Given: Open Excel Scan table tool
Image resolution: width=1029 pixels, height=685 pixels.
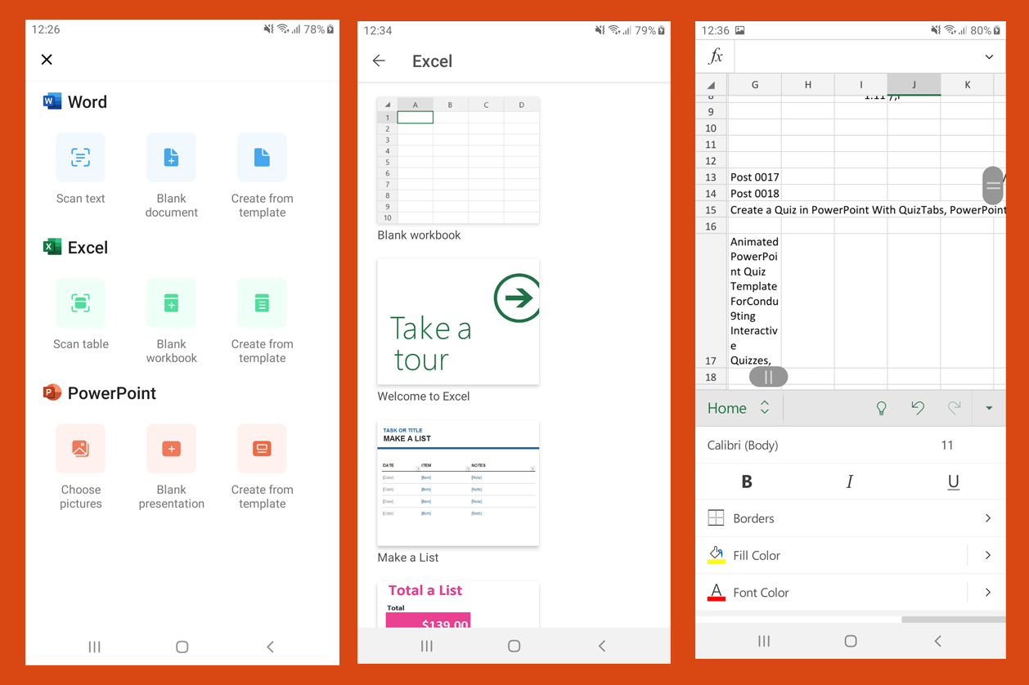Looking at the screenshot, I should [x=80, y=303].
